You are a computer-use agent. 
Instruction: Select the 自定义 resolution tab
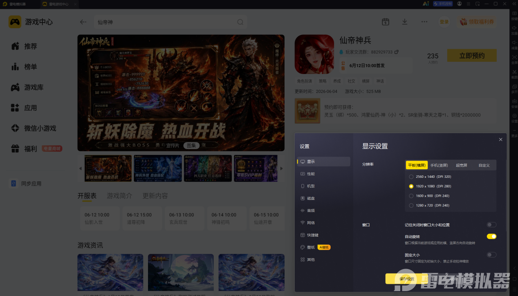point(484,165)
